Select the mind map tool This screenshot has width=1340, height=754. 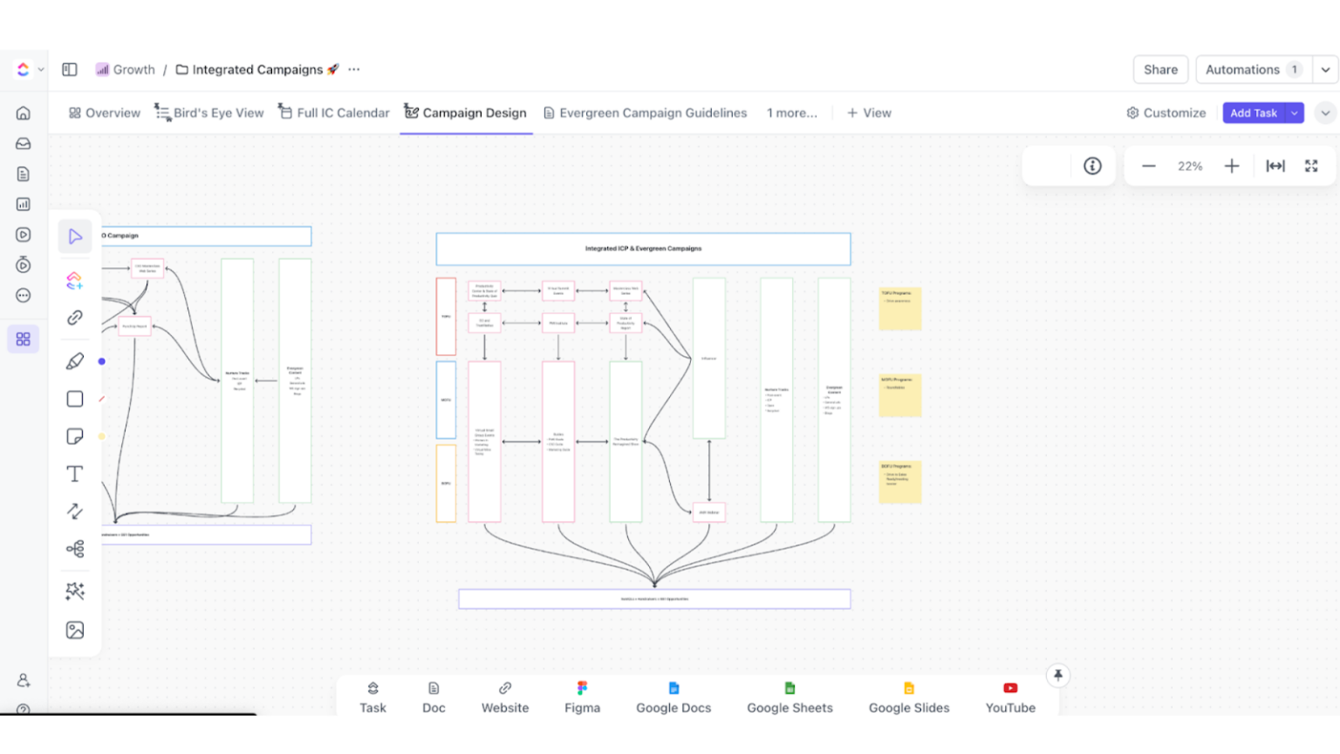[75, 548]
